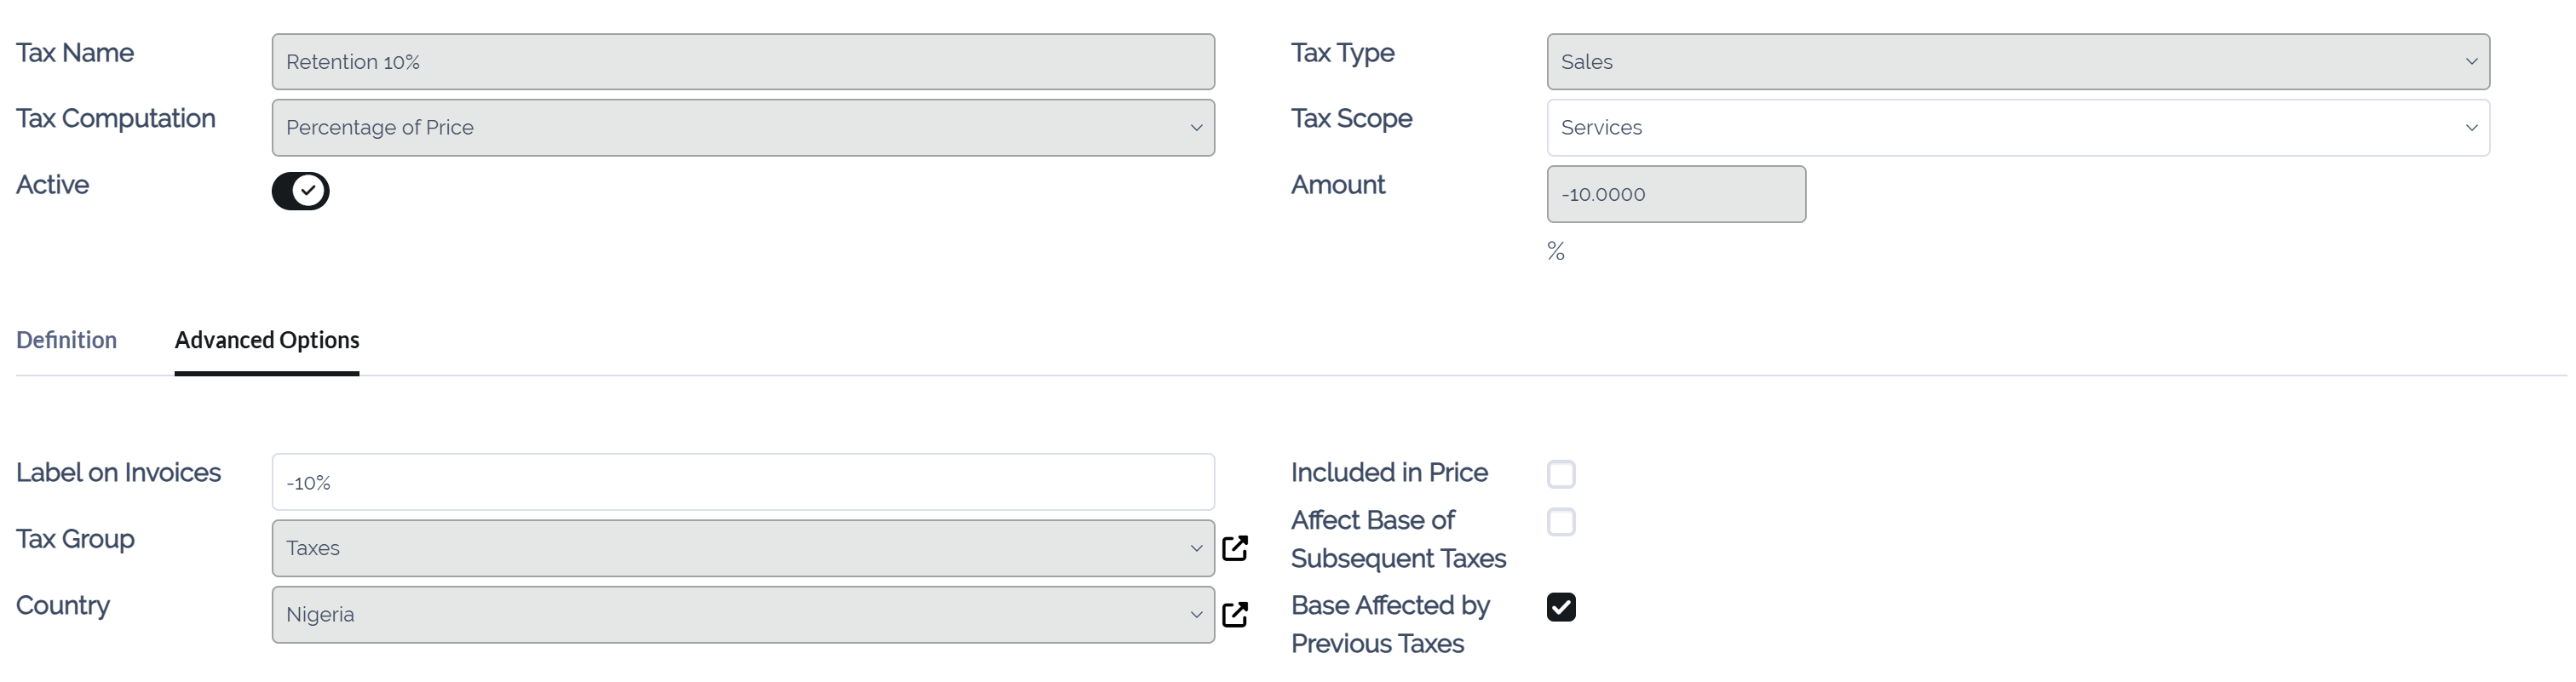The image size is (2576, 682).
Task: Open the Tax Scope Services dropdown
Action: [x=2017, y=127]
